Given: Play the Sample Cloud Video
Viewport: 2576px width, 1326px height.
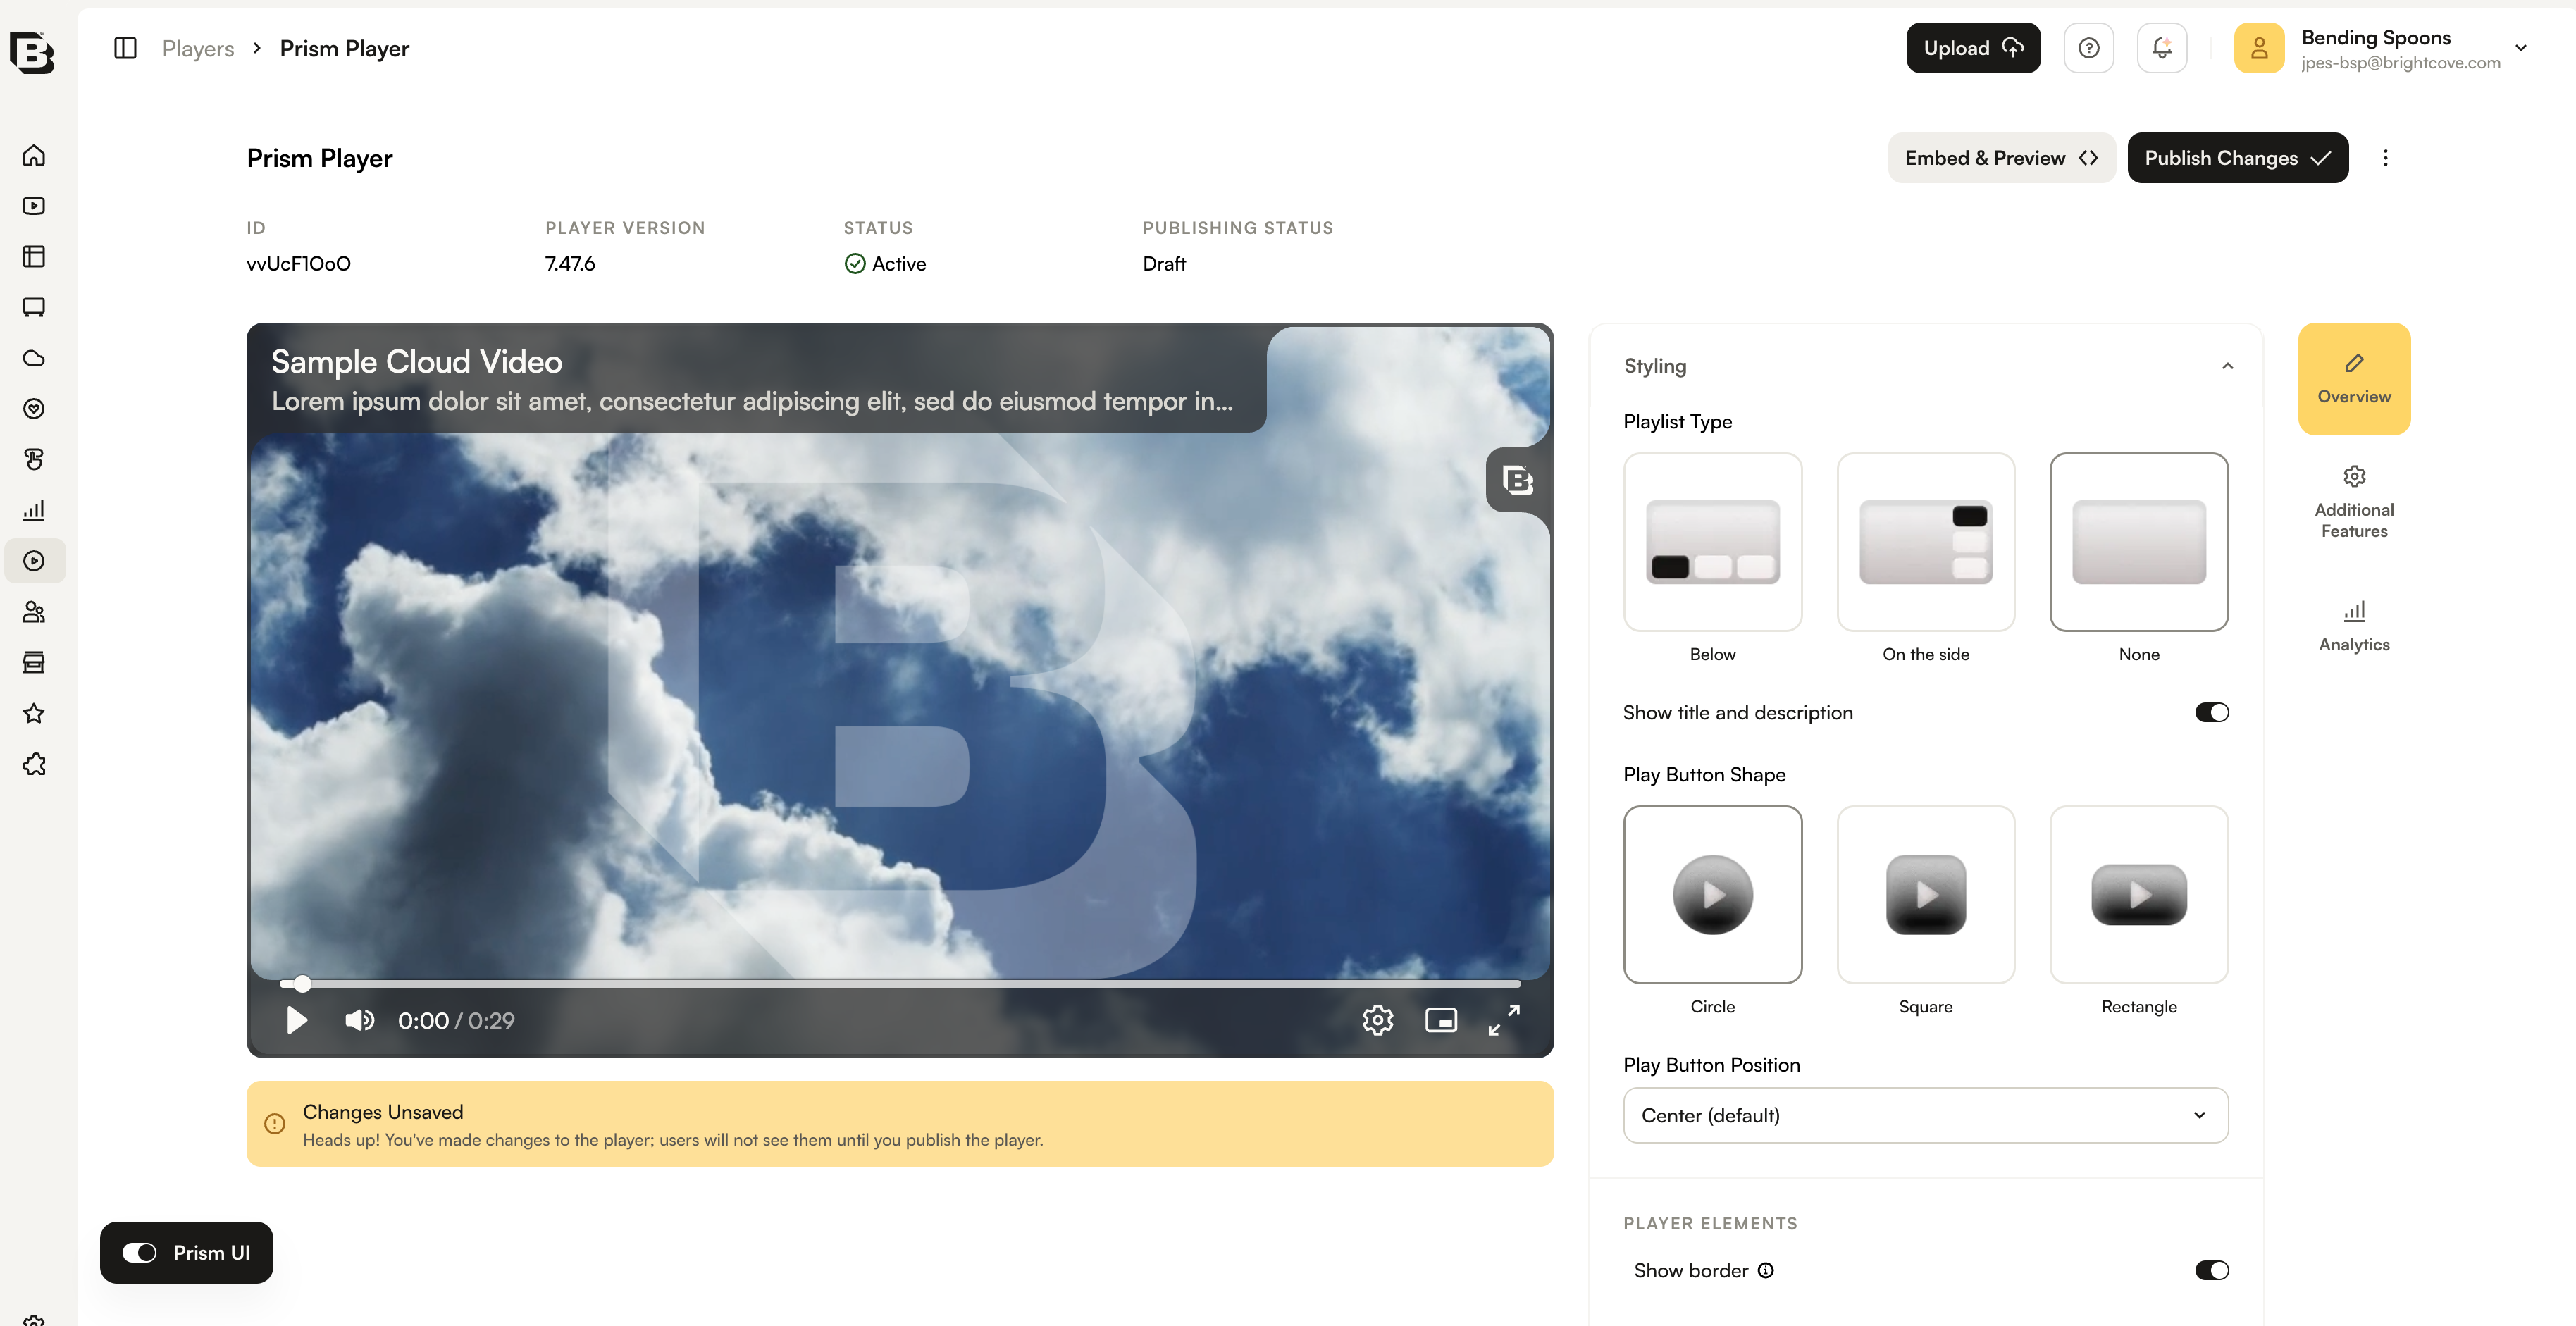Looking at the screenshot, I should point(296,1020).
